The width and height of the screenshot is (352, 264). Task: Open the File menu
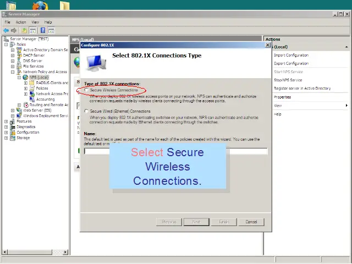click(x=8, y=22)
